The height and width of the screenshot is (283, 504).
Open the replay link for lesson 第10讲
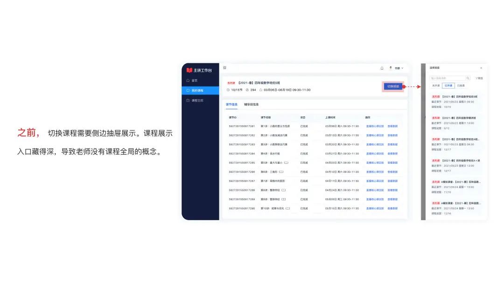(x=375, y=209)
